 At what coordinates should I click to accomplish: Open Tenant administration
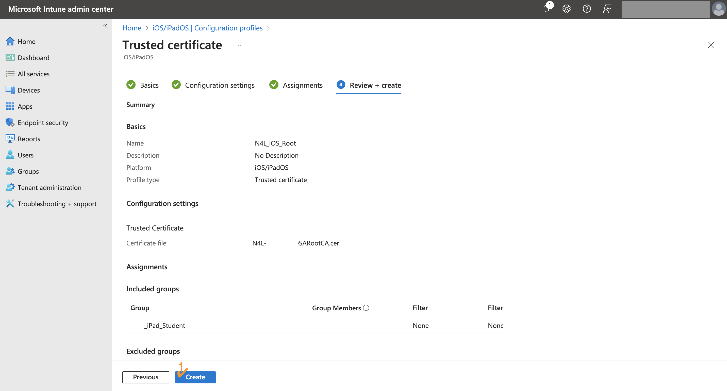(x=49, y=187)
